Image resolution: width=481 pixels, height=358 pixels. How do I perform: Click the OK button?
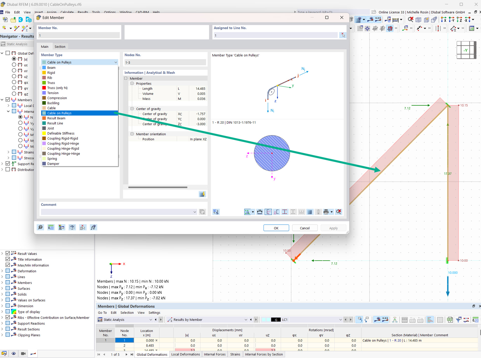[276, 228]
